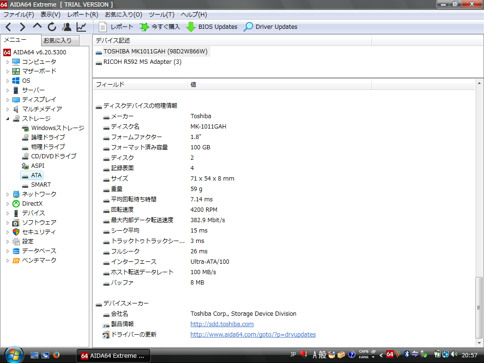
Task: Open Driver Updates from the toolbar
Action: [x=270, y=27]
